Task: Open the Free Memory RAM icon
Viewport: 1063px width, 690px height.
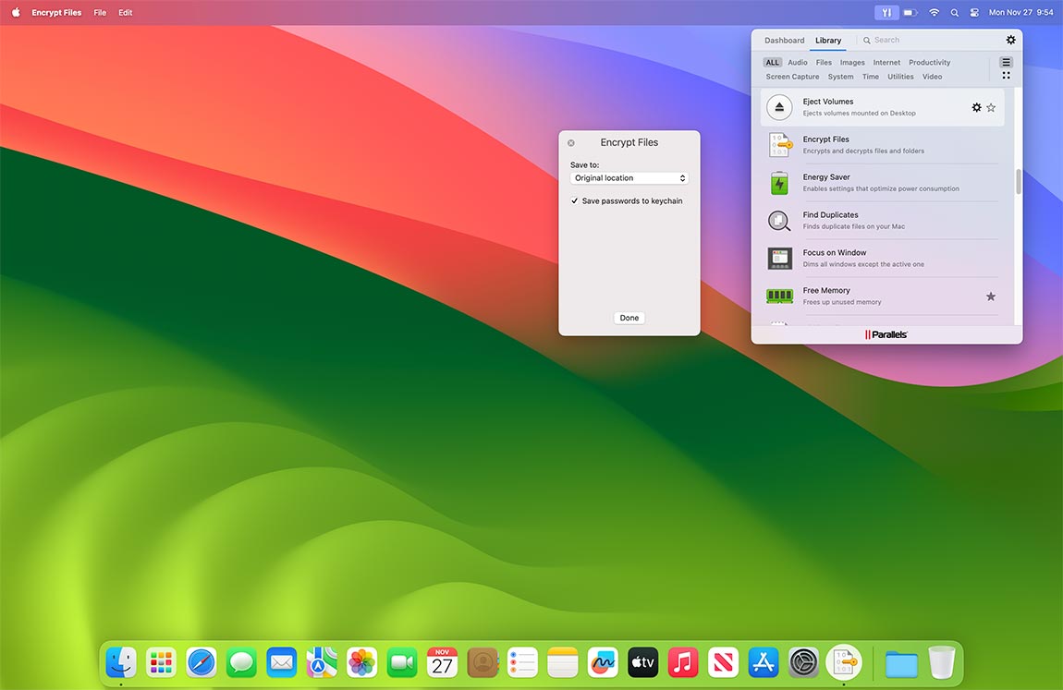Action: click(779, 297)
